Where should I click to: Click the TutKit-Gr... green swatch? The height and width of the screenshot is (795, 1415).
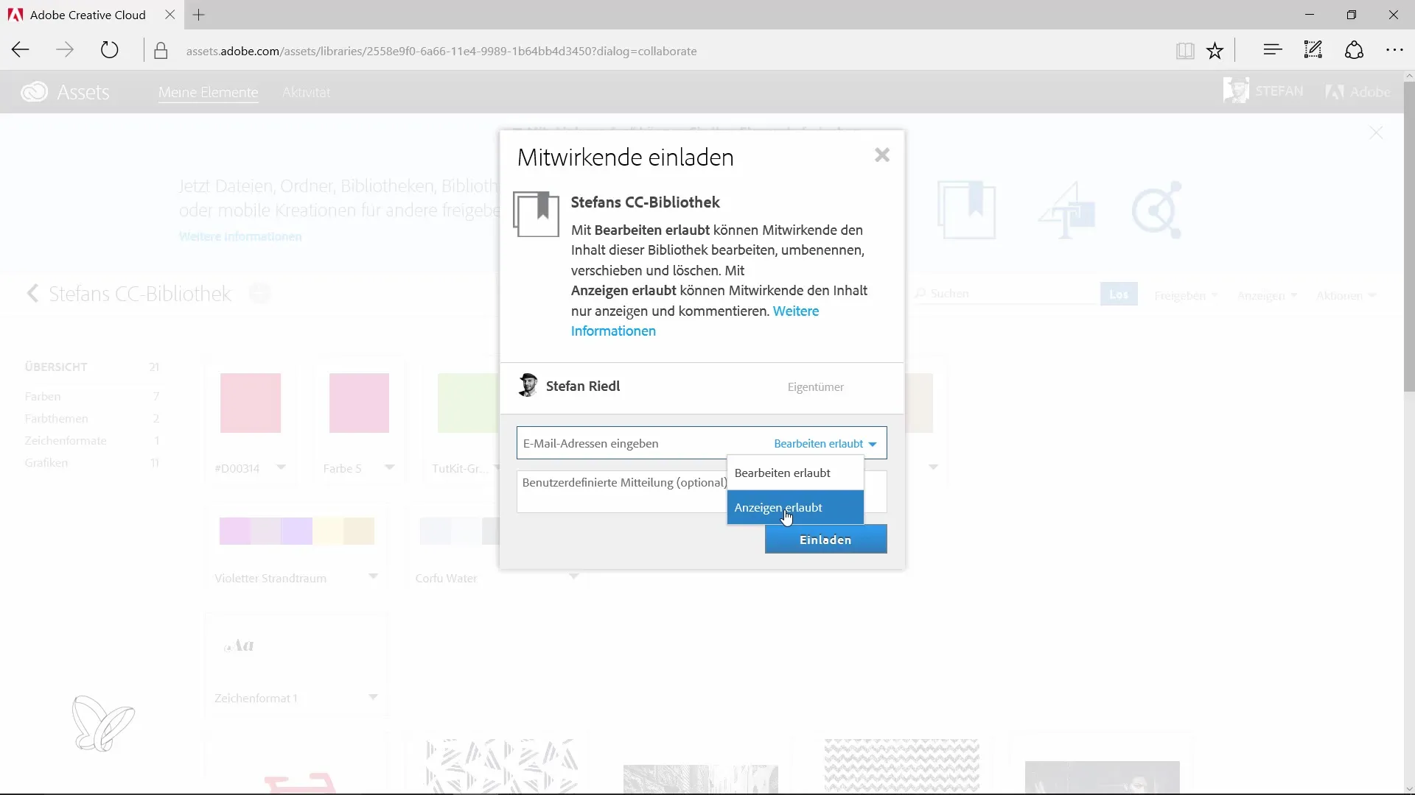(468, 403)
